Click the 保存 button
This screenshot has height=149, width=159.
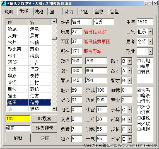tap(45, 138)
